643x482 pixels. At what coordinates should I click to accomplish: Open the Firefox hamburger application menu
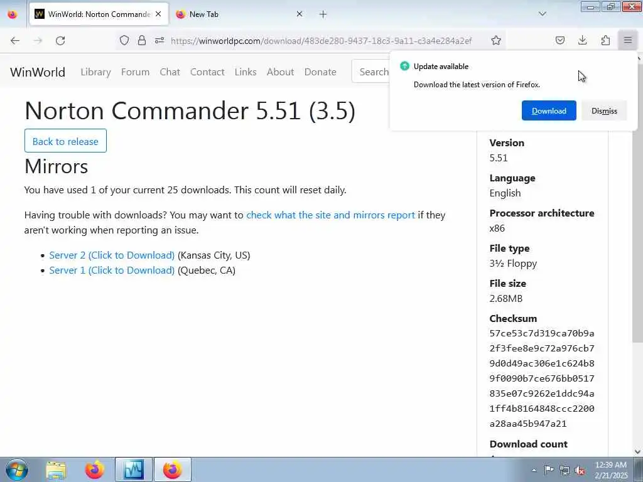pos(628,40)
